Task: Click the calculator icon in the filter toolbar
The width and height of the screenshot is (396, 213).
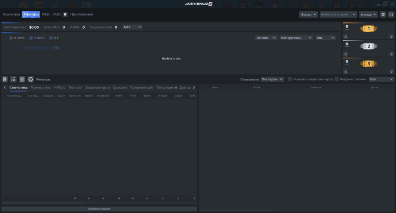Action: (5, 79)
